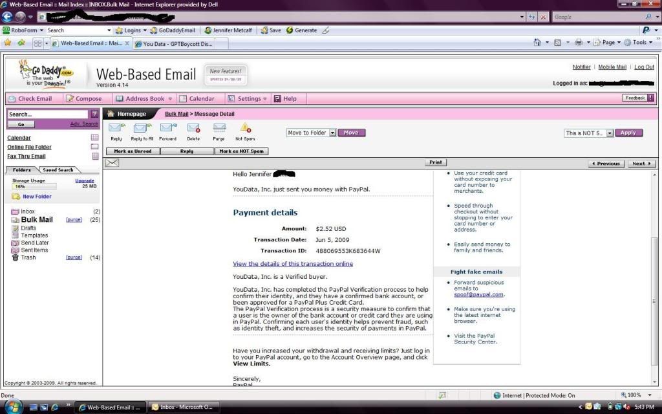Click the Forward message icon
The width and height of the screenshot is (662, 414).
point(168,127)
